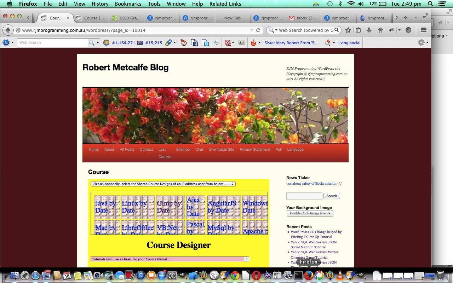Open the All Posts navigation link
The height and width of the screenshot is (283, 453).
[x=127, y=149]
